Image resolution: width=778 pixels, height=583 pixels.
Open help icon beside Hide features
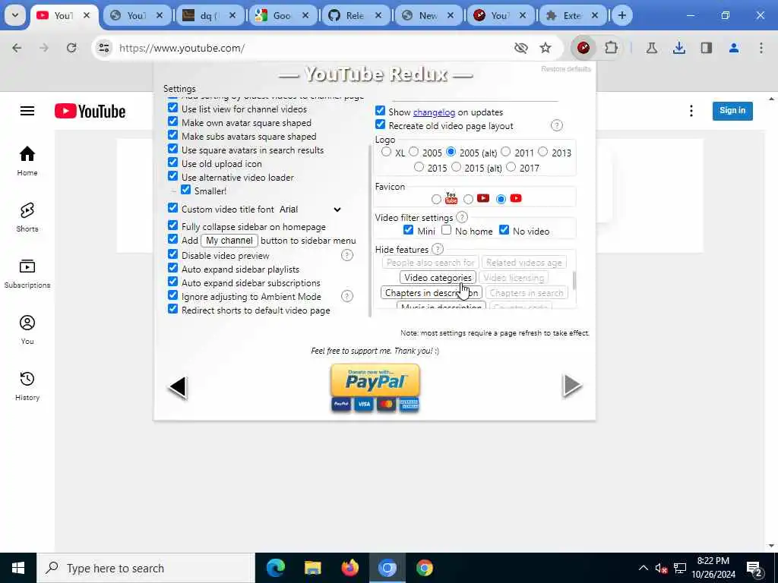[x=437, y=249]
